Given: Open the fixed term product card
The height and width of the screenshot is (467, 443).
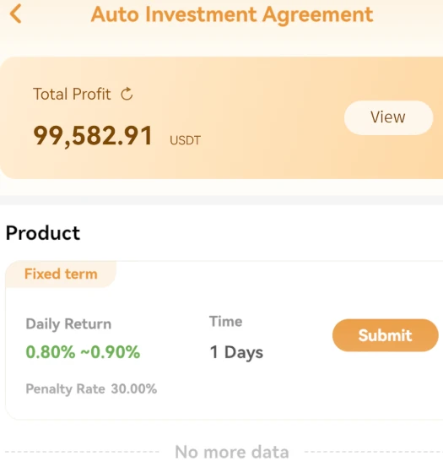Looking at the screenshot, I should [x=224, y=339].
